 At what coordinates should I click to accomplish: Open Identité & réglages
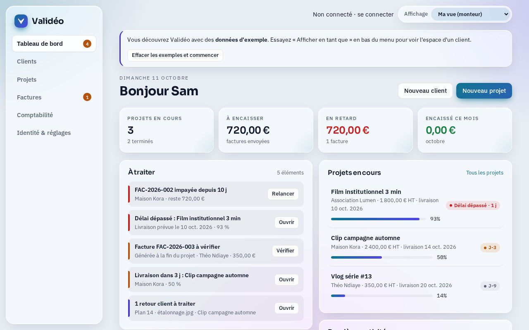[x=54, y=133]
